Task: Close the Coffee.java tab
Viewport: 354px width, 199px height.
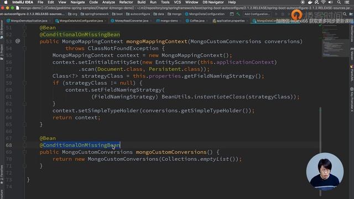Action: click(207, 21)
